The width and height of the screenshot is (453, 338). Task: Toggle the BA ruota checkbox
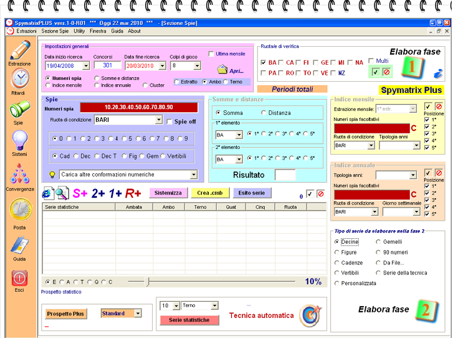[x=263, y=62]
